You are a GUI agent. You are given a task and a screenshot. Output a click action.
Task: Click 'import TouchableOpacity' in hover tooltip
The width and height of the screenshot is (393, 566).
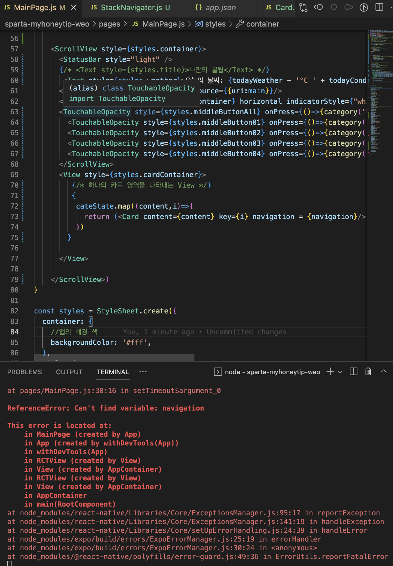117,99
